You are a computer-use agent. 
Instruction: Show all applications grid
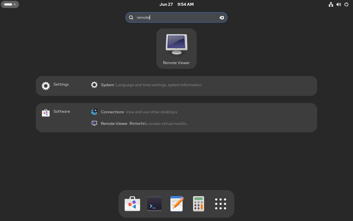coord(221,204)
